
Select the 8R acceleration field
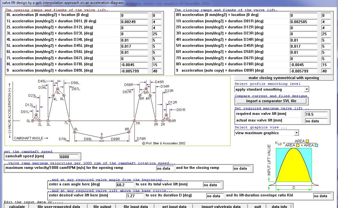pos(304,65)
